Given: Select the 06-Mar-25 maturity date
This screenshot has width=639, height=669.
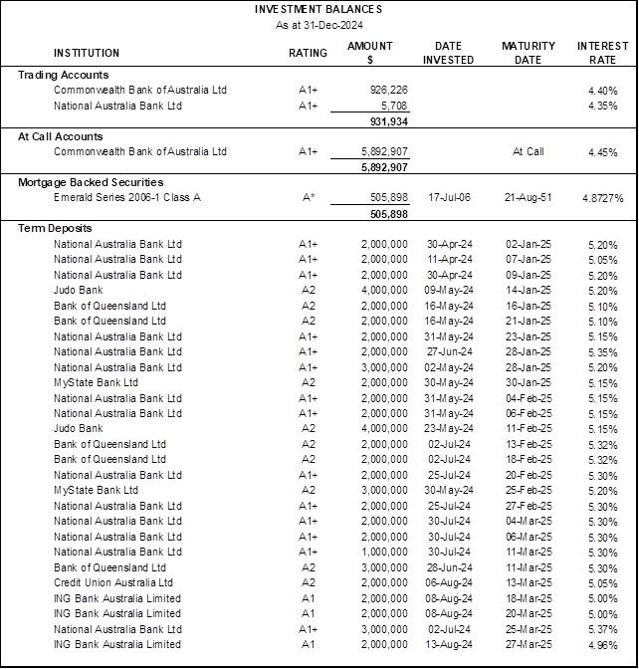Looking at the screenshot, I should click(x=529, y=537).
